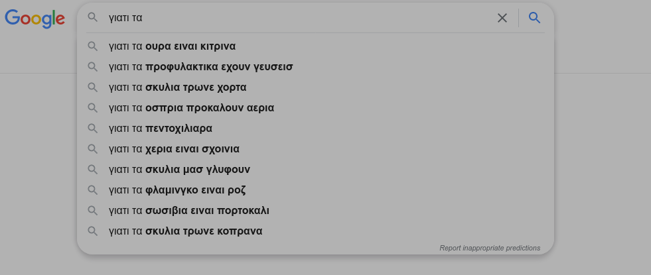Click the Google logo
This screenshot has width=651, height=275.
pyautogui.click(x=35, y=19)
